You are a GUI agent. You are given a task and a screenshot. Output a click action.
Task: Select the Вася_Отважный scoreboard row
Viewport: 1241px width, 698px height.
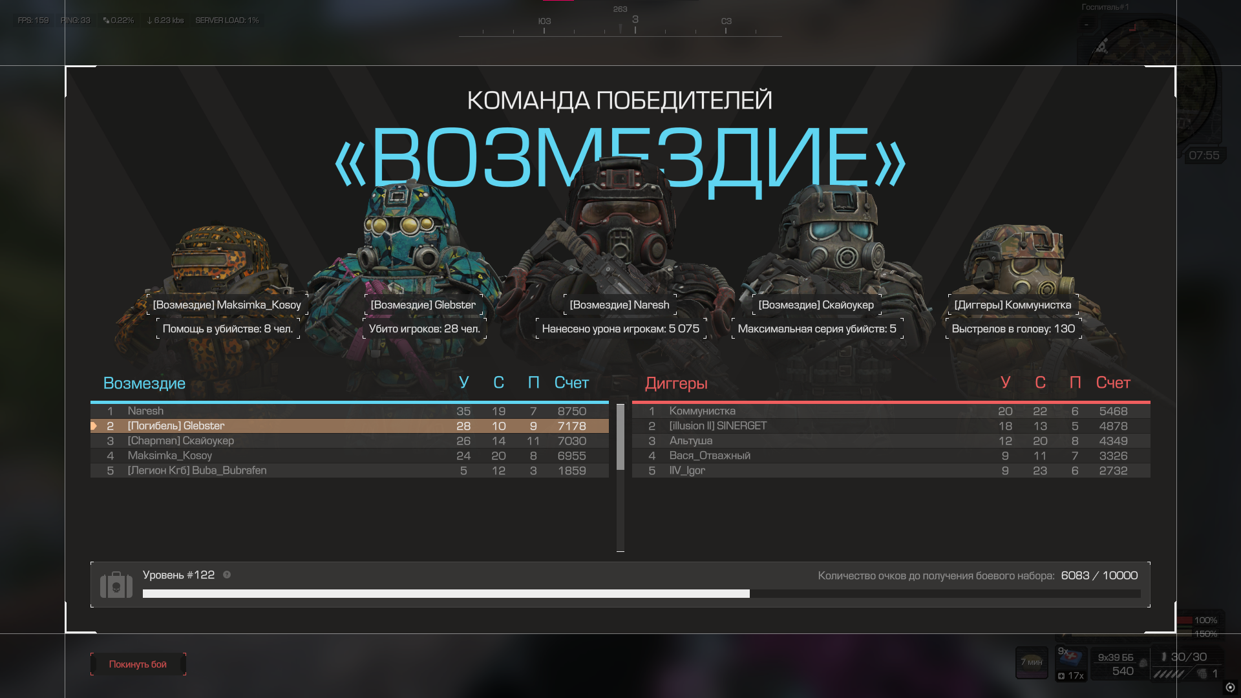pos(891,456)
